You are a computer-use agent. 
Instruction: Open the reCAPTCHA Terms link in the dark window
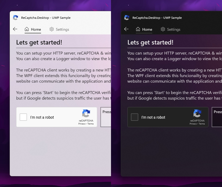(202, 124)
